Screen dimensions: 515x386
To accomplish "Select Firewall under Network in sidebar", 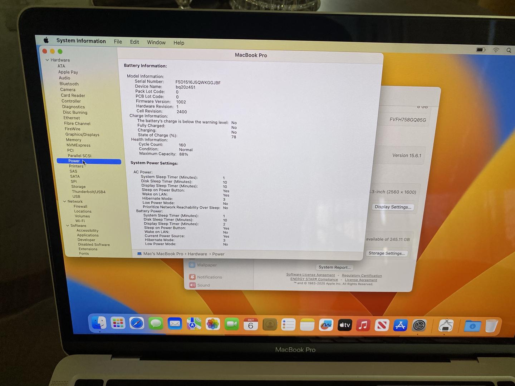I will 80,206.
